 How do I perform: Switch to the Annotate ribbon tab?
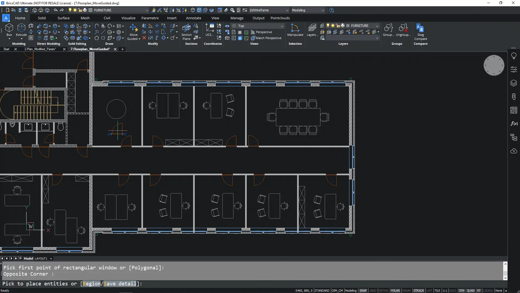[x=193, y=18]
